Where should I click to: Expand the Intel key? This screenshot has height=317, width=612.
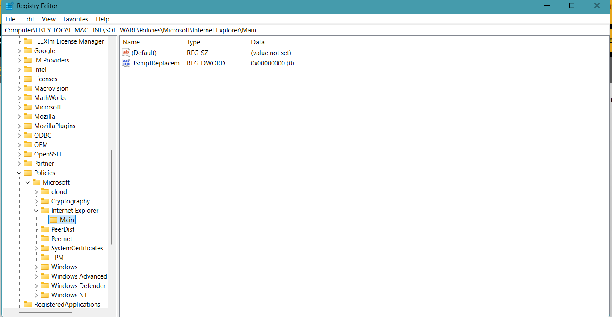pos(19,70)
